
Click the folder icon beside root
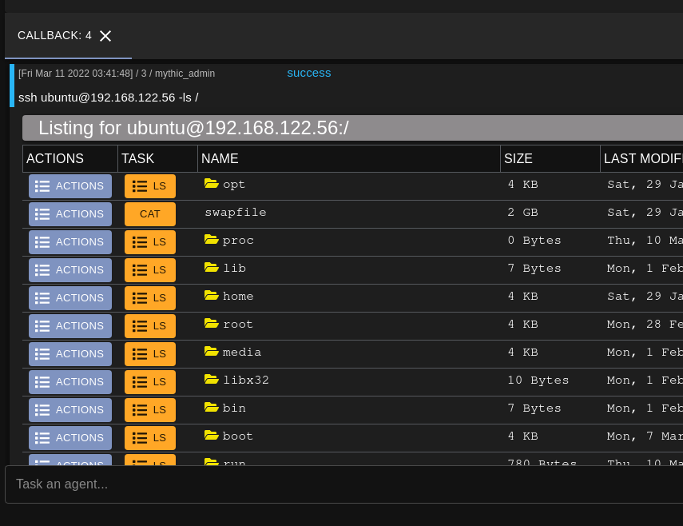(x=211, y=325)
